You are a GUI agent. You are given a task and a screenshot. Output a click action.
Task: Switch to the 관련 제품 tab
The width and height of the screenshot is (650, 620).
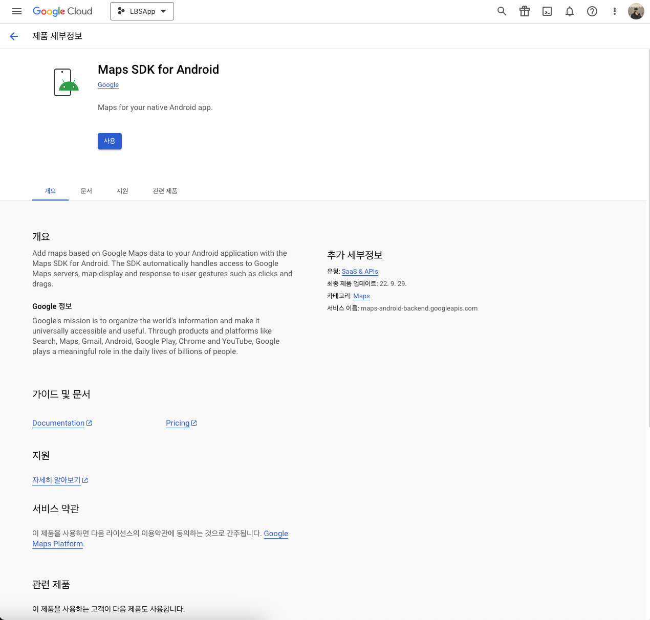(x=165, y=191)
